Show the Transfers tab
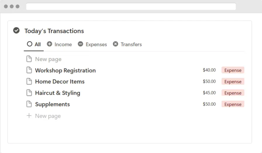Image resolution: width=262 pixels, height=153 pixels. click(127, 44)
